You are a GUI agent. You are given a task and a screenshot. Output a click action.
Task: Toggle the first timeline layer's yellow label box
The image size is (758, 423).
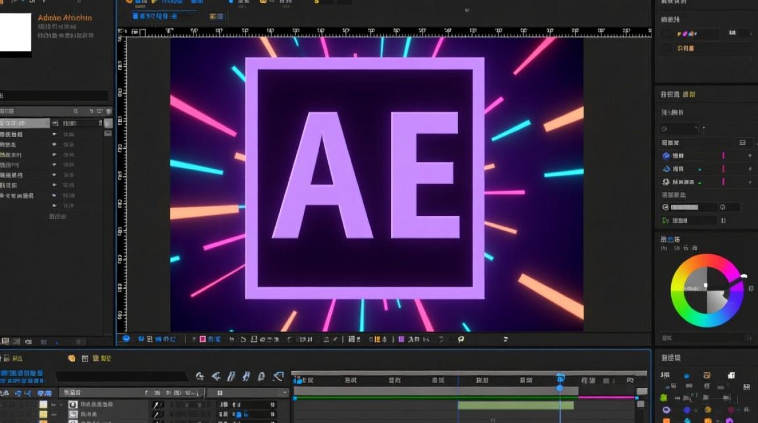[x=43, y=404]
